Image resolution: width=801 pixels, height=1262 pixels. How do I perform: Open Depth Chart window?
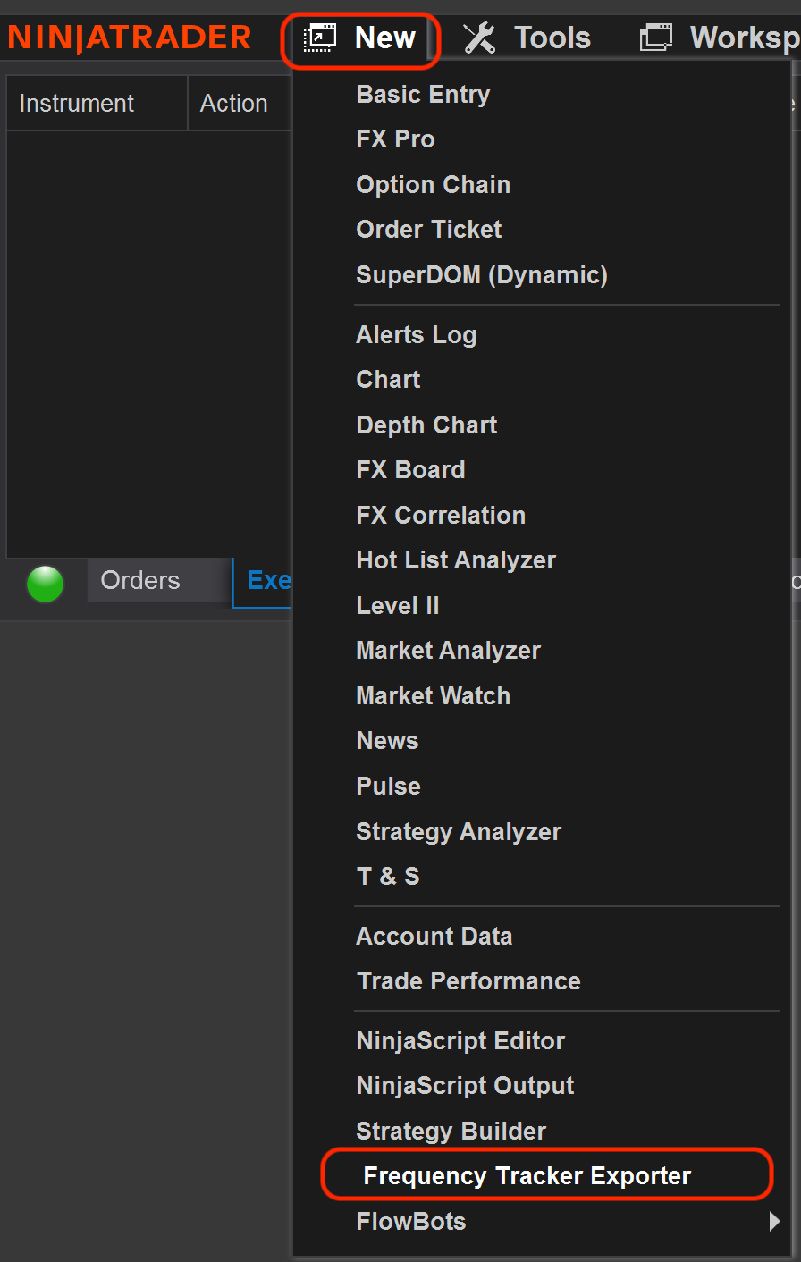(426, 425)
